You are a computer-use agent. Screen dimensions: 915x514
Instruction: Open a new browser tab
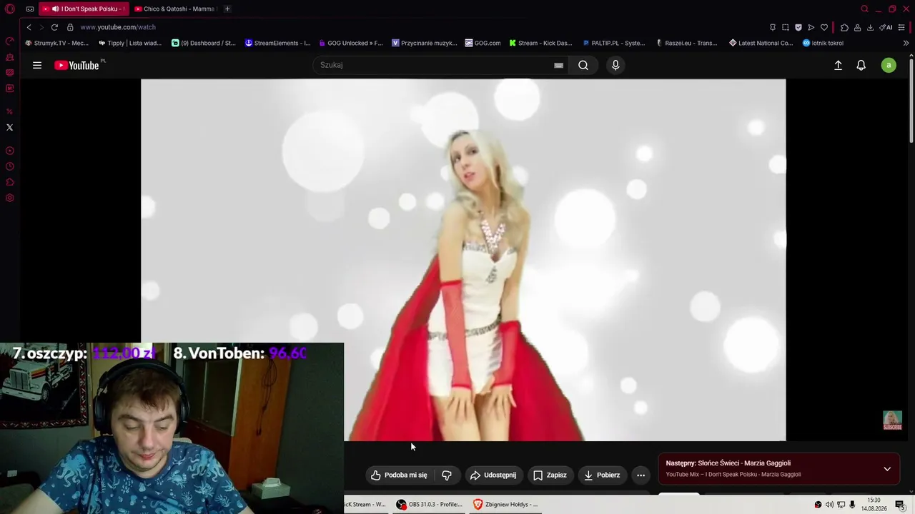click(227, 9)
